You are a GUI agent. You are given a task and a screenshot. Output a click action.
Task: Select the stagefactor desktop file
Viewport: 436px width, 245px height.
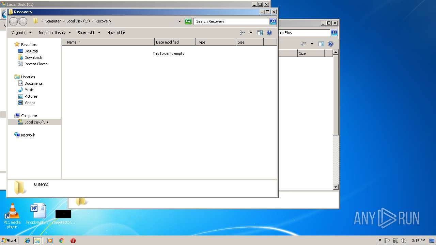pyautogui.click(x=63, y=217)
